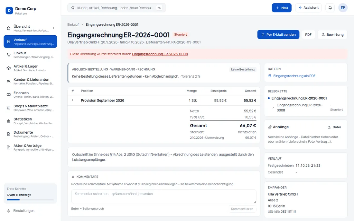Open Shops & Marktplätze
Screen dimensions: 354x221
(30, 108)
